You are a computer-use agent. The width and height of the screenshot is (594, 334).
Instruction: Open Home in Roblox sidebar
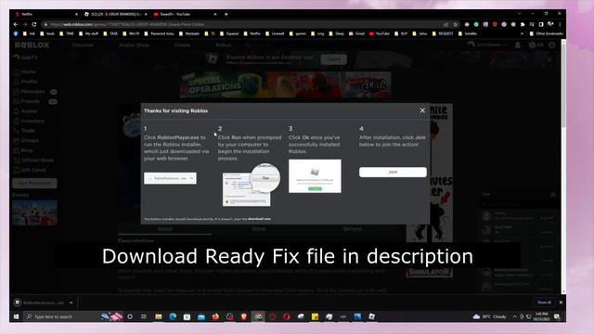click(25, 71)
